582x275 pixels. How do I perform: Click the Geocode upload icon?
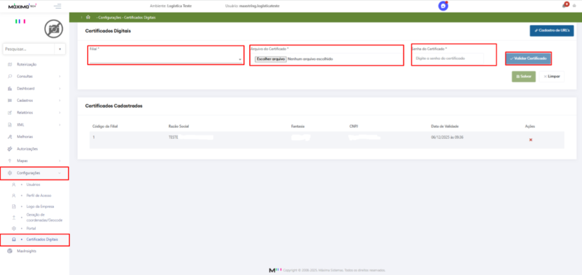click(x=14, y=218)
